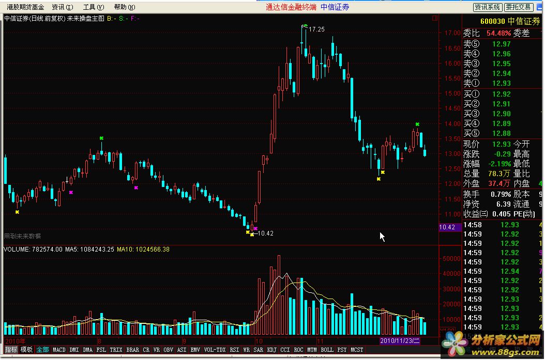The width and height of the screenshot is (545, 360).
Task: Click the chart title 中信证券(日线.前复权)
Action: 35,19
